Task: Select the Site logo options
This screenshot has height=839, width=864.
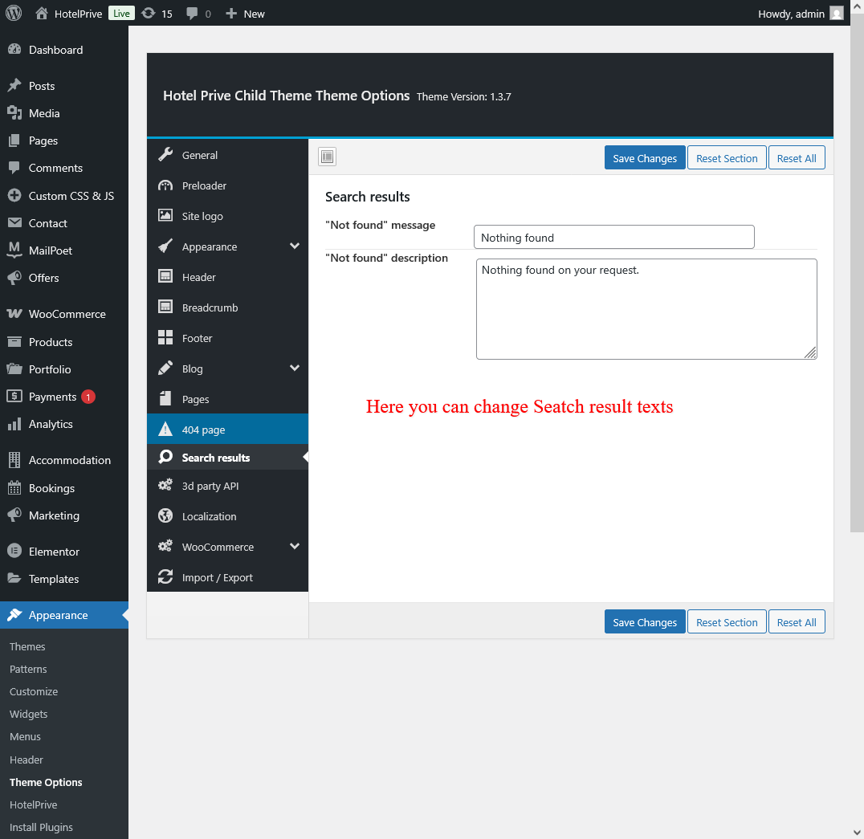Action: pos(202,216)
